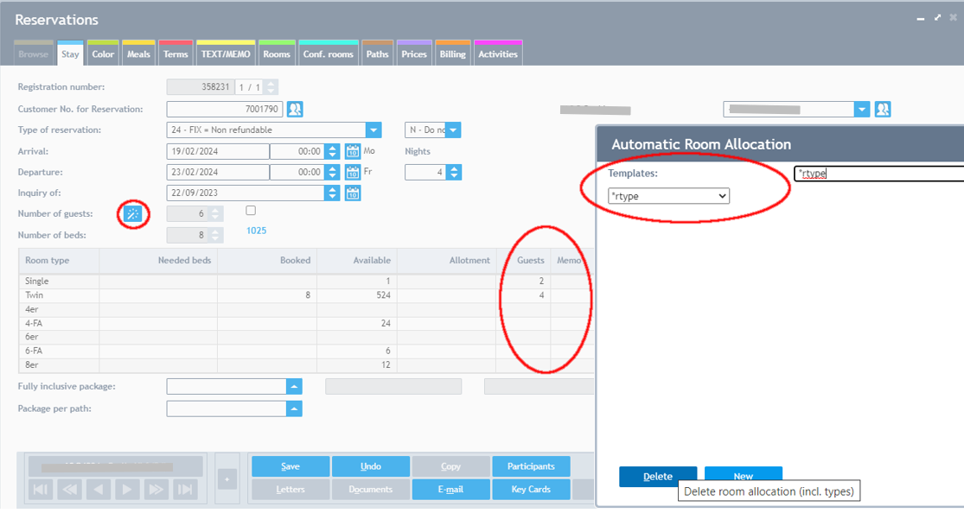Click the magic wand room allocation icon
The height and width of the screenshot is (513, 964).
[132, 214]
